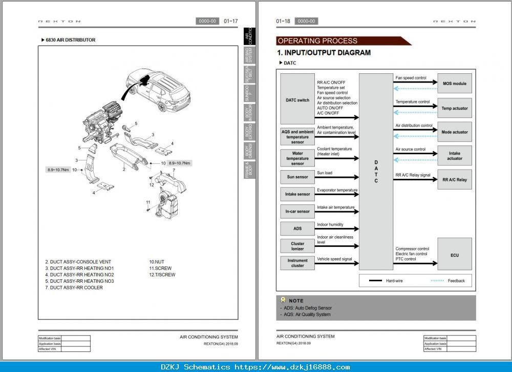Click the 'Indoor humidity' label
The image size is (512, 372).
330,224
